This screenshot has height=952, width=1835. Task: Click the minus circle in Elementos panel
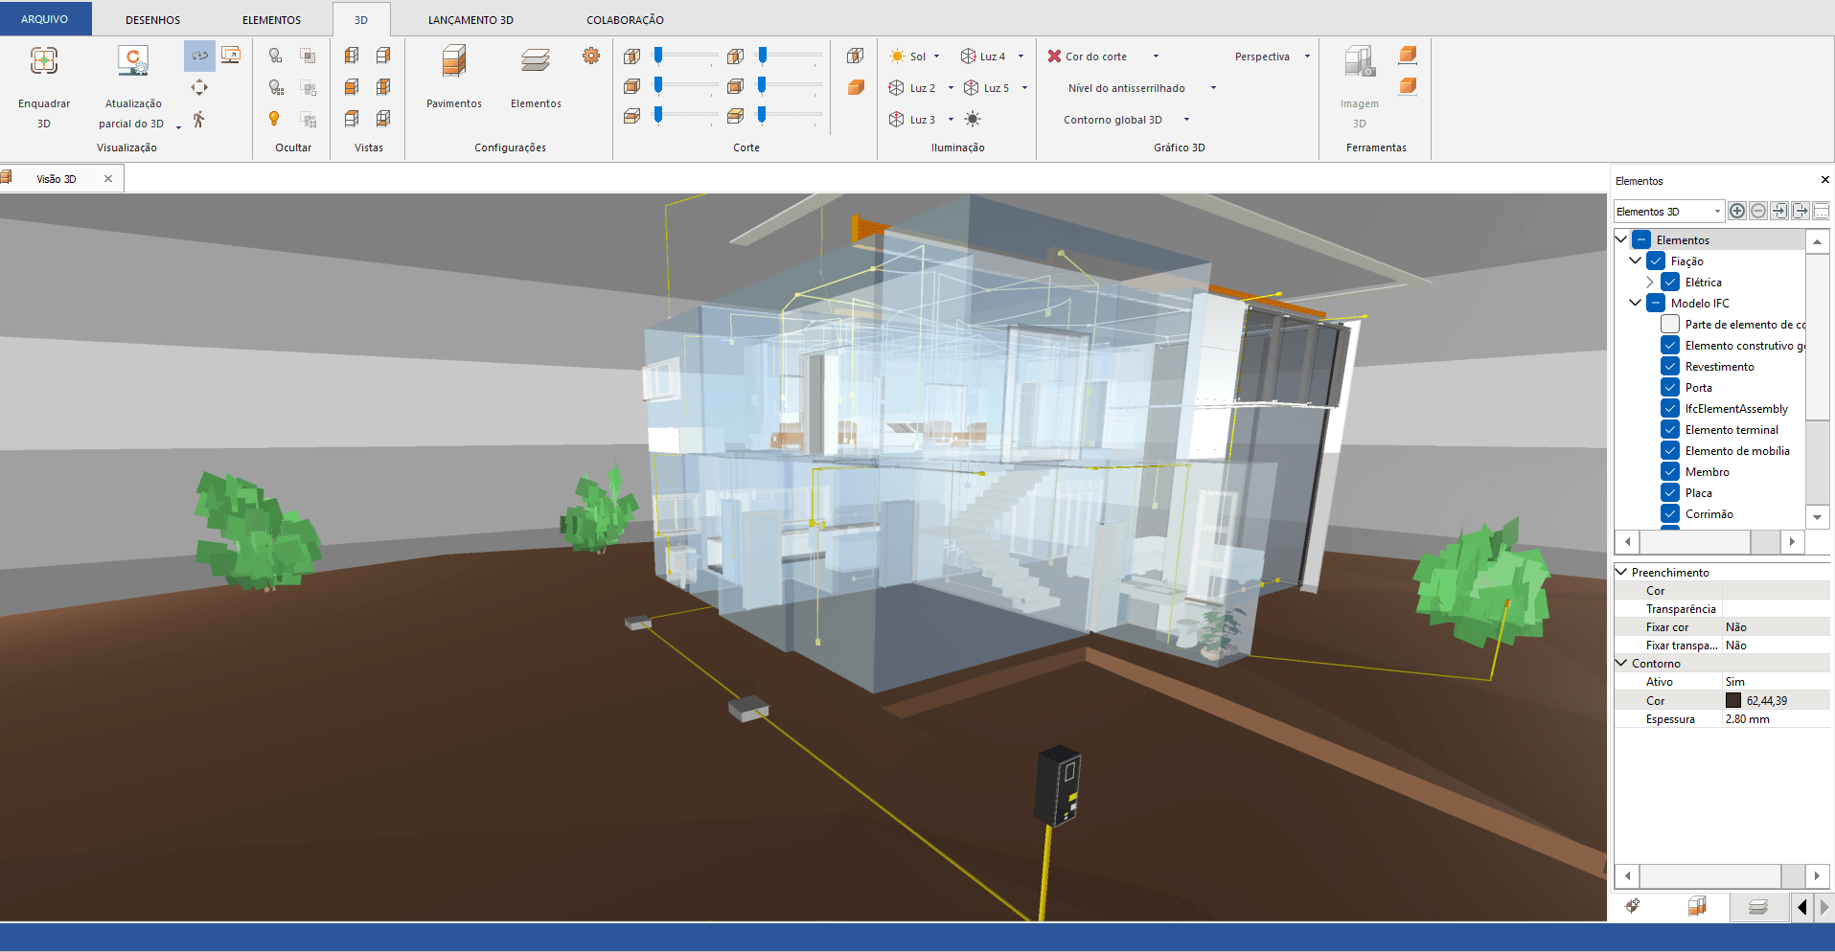tap(1758, 211)
